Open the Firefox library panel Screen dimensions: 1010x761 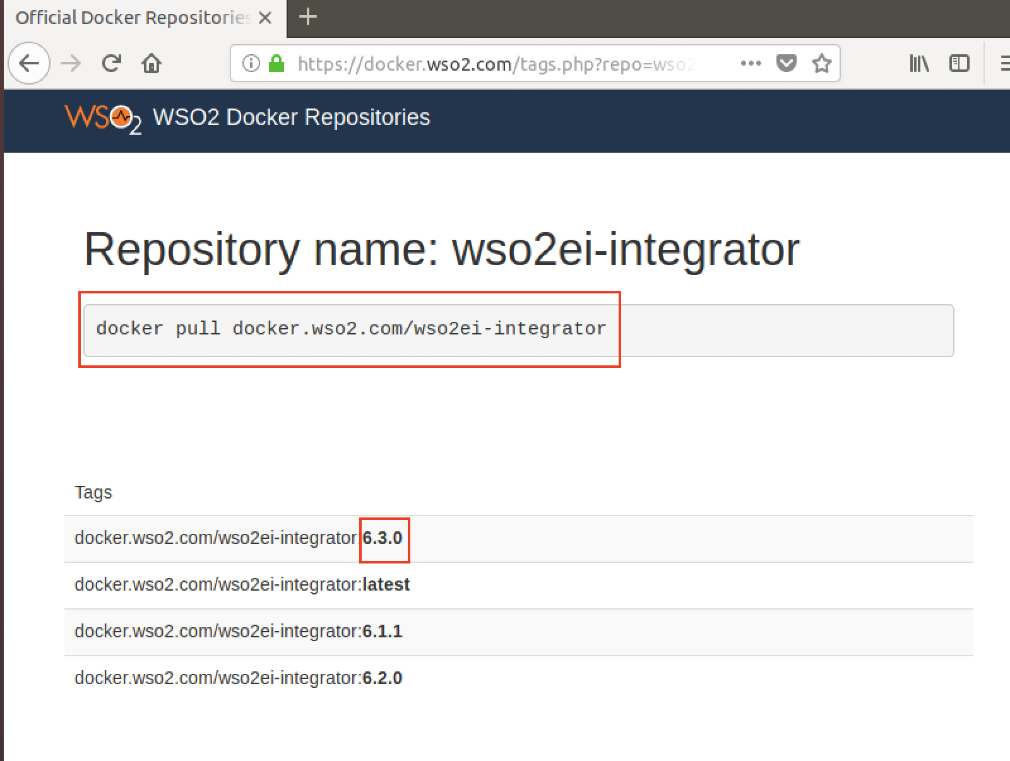[x=919, y=63]
